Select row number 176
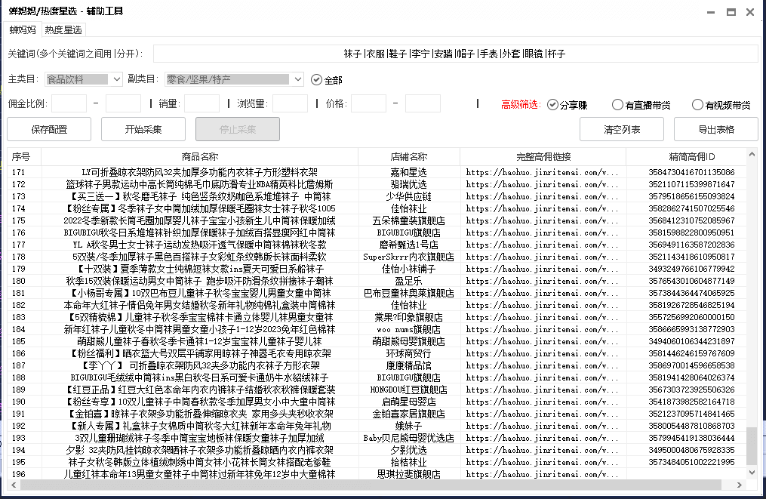The width and height of the screenshot is (766, 499). [x=19, y=233]
